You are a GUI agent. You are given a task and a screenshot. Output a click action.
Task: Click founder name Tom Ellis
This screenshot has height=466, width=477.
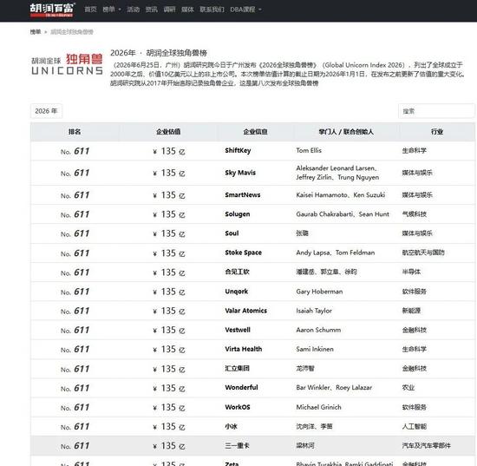[x=309, y=150]
